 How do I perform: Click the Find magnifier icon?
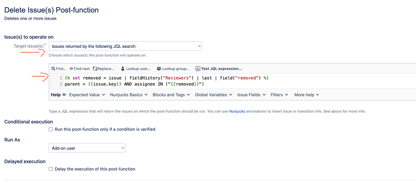[53, 69]
